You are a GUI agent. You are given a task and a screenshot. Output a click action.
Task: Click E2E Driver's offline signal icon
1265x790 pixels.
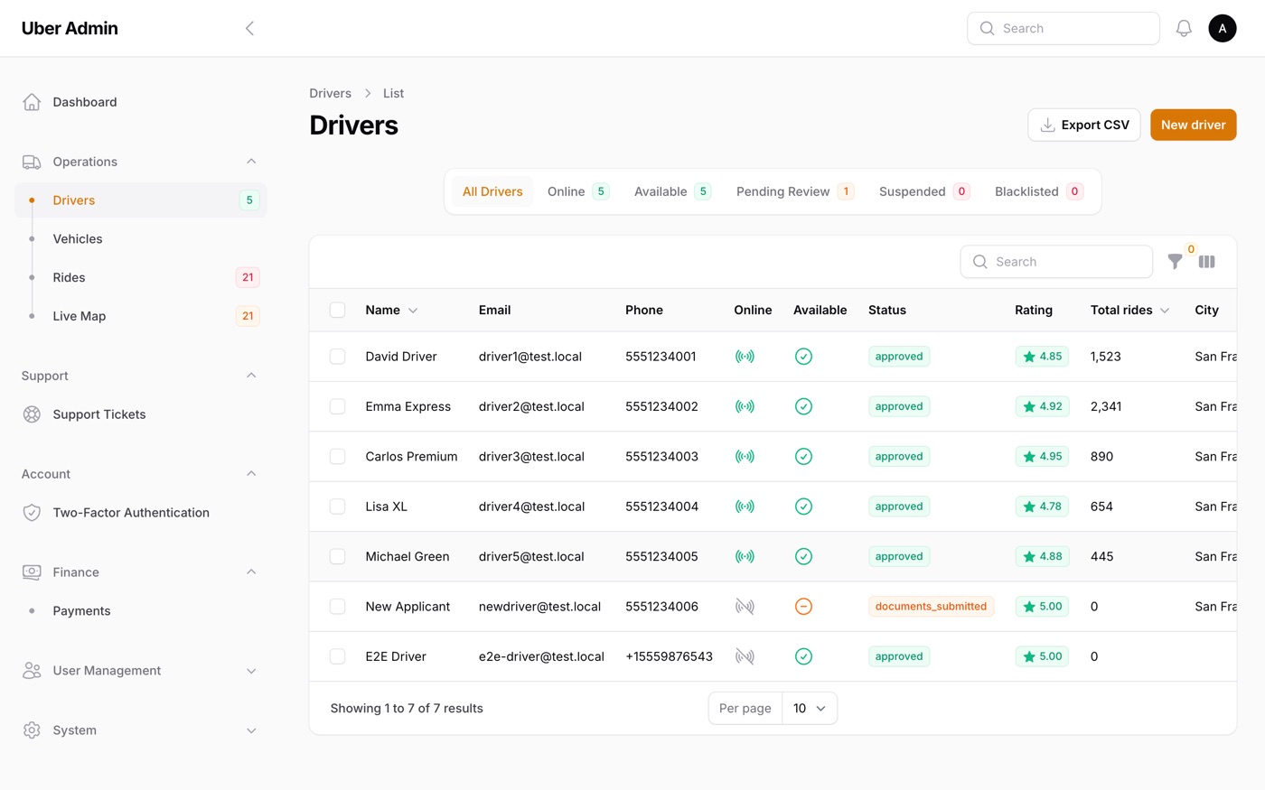tap(745, 656)
